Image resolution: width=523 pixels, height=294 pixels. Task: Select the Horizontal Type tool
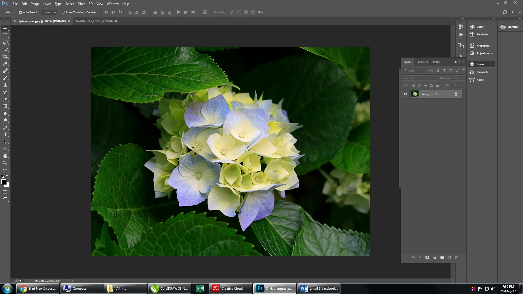[5, 135]
